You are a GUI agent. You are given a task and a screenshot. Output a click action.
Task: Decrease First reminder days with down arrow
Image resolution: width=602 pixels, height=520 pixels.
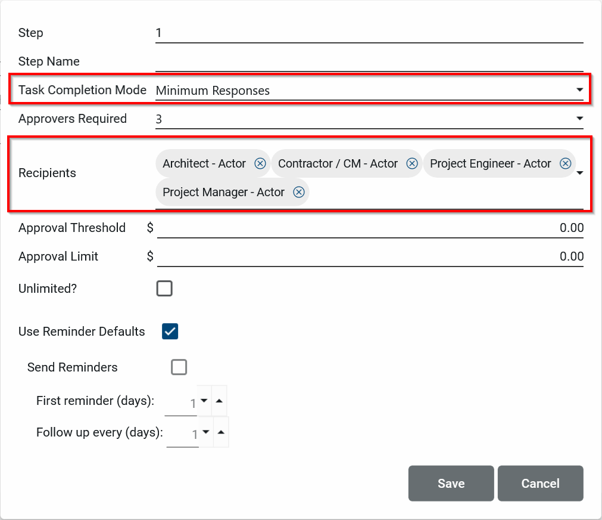pyautogui.click(x=204, y=401)
